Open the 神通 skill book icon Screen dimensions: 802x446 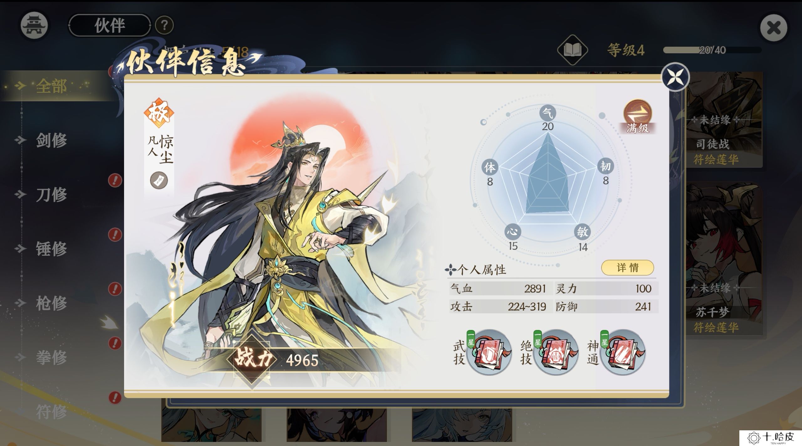622,352
